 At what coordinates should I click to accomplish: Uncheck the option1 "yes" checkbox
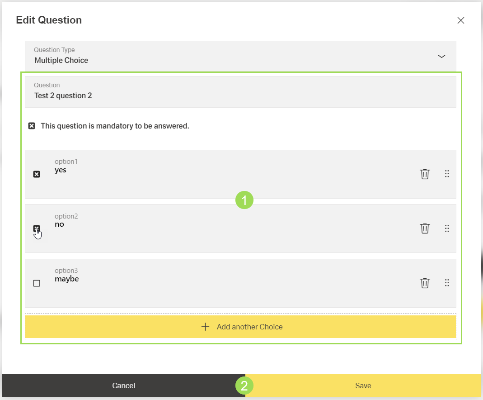coord(37,174)
